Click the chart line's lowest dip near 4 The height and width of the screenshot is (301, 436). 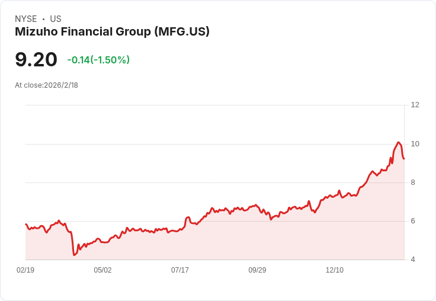pyautogui.click(x=74, y=255)
